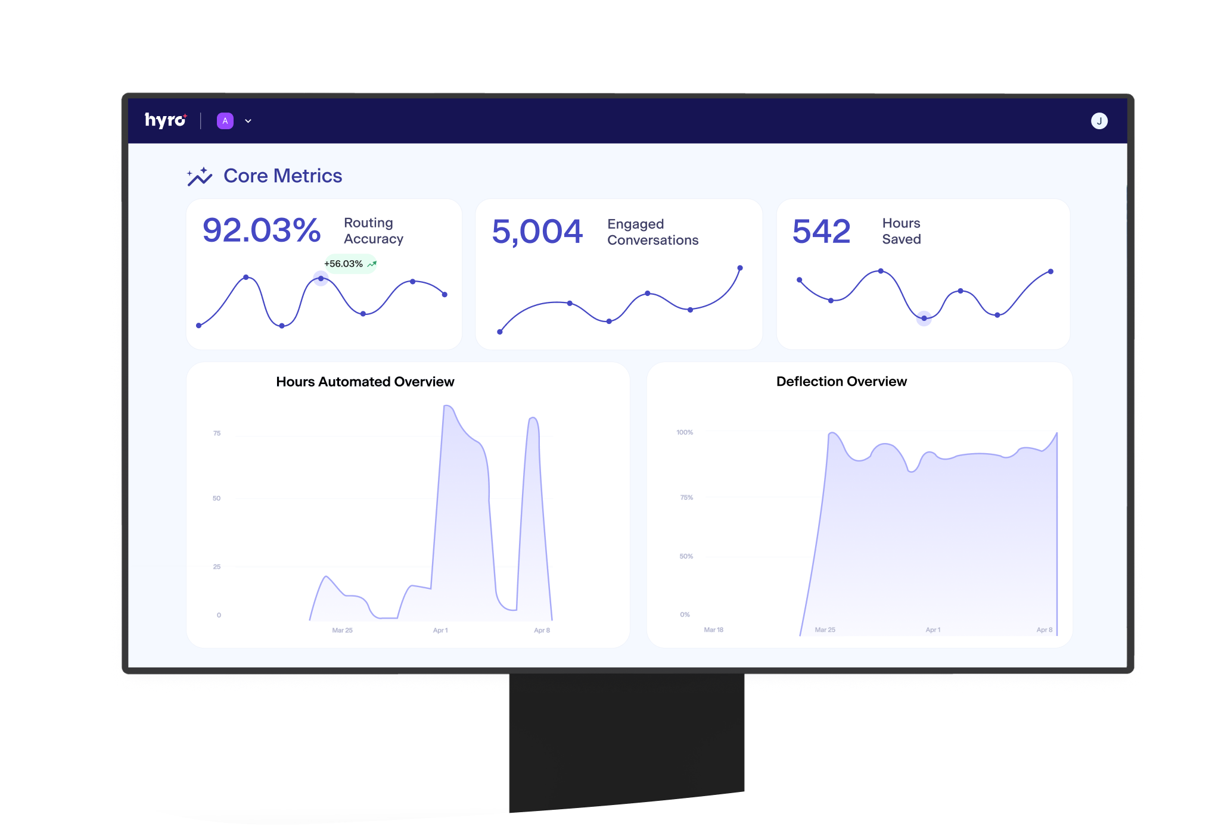Click the 92.03% Routing Accuracy value
Image resolution: width=1209 pixels, height=836 pixels.
(x=262, y=230)
